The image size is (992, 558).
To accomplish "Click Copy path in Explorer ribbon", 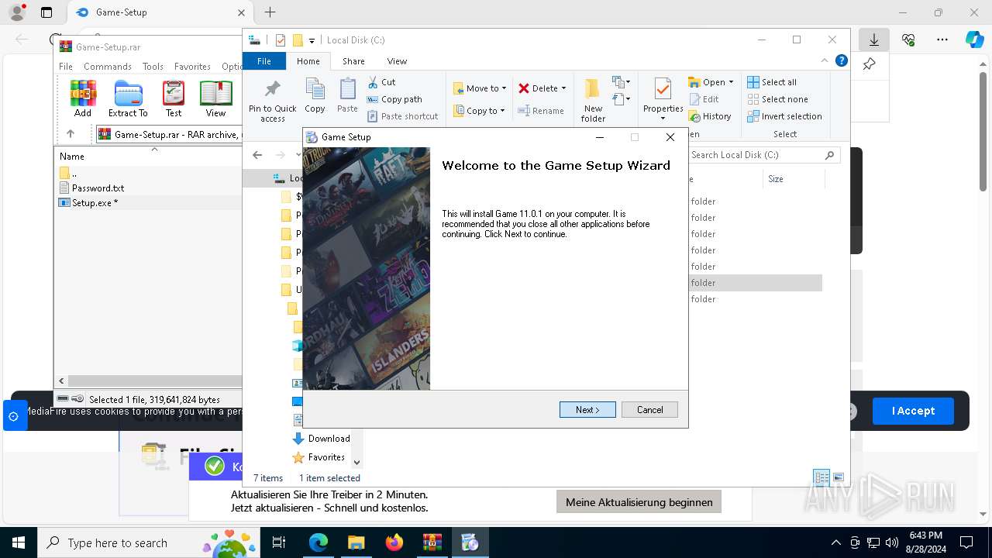I will tap(394, 99).
